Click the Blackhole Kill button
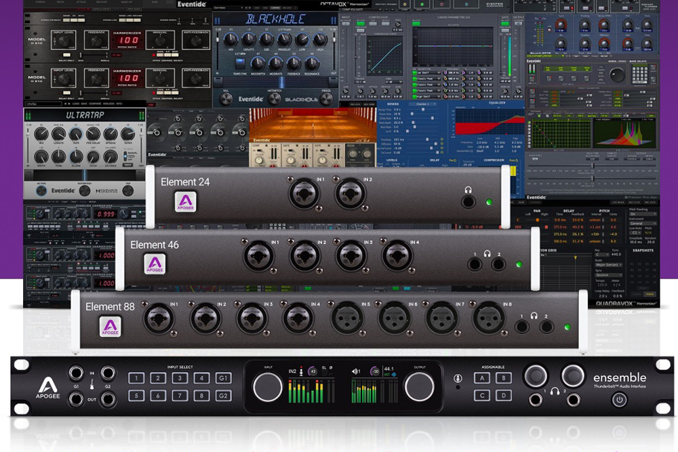The width and height of the screenshot is (678, 452). [226, 99]
